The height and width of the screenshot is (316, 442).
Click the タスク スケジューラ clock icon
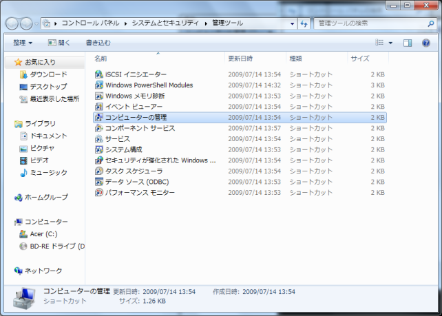pyautogui.click(x=98, y=171)
